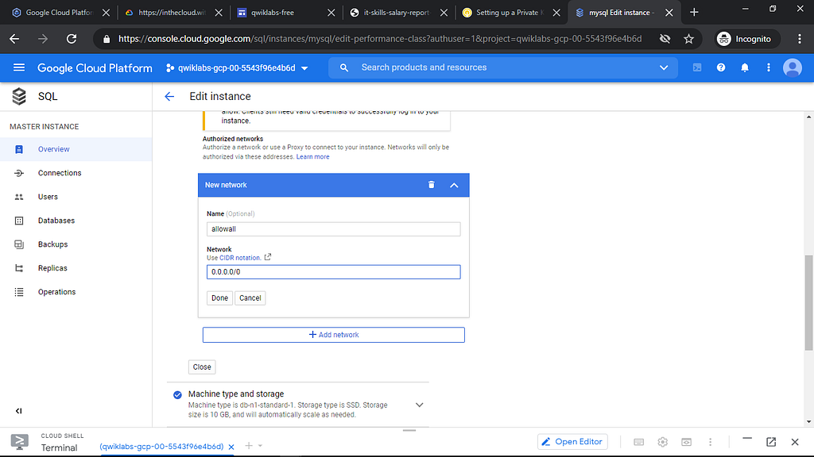814x457 pixels.
Task: Add a new Cloud Shell session tab
Action: pyautogui.click(x=249, y=446)
